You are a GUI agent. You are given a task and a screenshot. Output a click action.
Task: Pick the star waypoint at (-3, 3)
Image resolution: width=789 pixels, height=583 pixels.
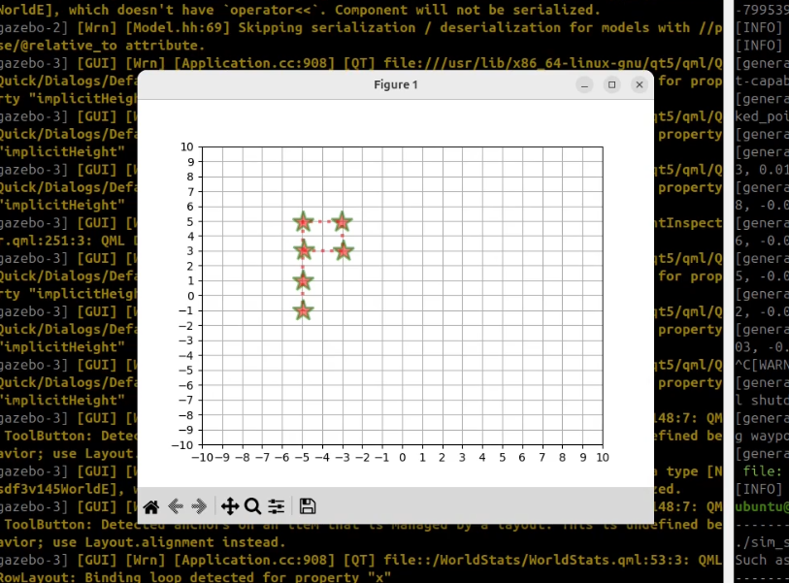pos(342,251)
